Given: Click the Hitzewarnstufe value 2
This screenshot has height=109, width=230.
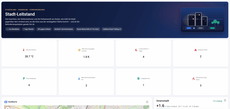Looking at the screenshot, I should pos(201,57).
